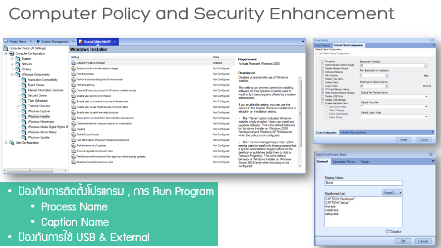Screen dimensions: 441x248
Task: Click the Windows Installer tree node icon
Action: [24, 117]
